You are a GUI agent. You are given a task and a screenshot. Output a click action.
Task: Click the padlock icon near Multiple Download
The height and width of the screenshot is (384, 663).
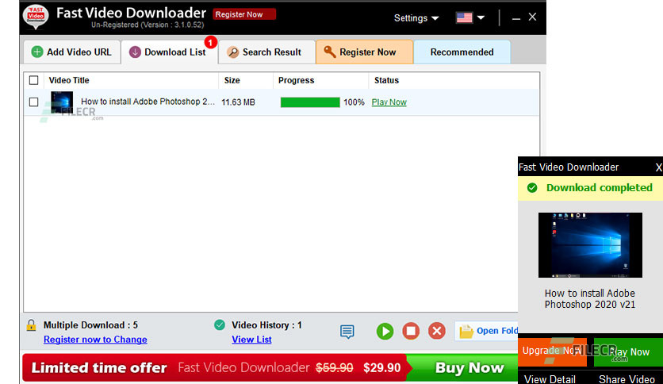(x=31, y=325)
